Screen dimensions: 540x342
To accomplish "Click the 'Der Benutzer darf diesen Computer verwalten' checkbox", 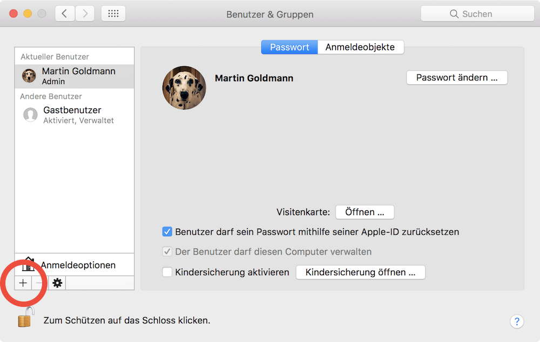I will click(167, 251).
